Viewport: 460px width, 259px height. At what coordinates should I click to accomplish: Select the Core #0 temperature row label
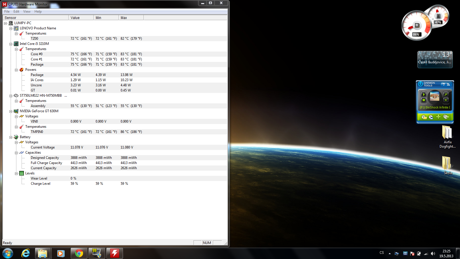(x=37, y=54)
